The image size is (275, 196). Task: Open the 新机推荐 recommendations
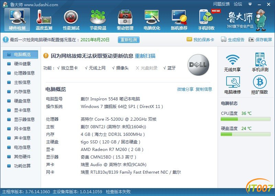coord(179,20)
